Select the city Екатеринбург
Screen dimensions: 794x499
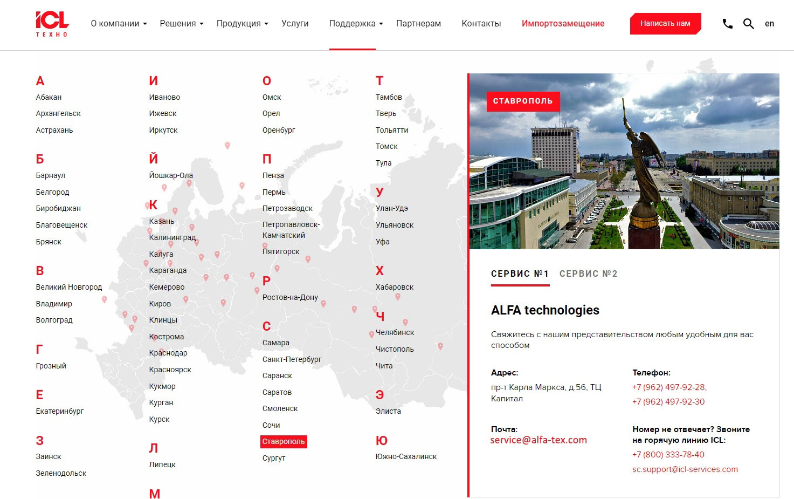(60, 412)
